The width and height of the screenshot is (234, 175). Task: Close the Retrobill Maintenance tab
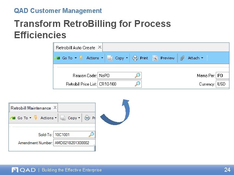(x=55, y=108)
